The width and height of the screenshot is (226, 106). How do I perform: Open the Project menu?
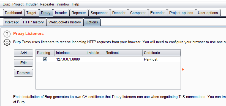(18, 4)
